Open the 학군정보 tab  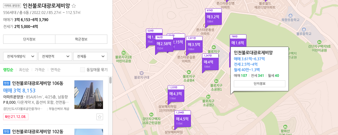(81, 39)
